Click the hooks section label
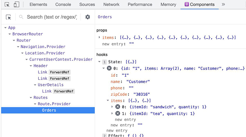Viewport: 246px width, 137px height. click(102, 54)
